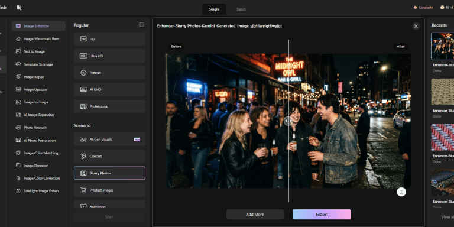The image size is (454, 227).
Task: Toggle the panel layout icon beside Regular
Action: [x=141, y=25]
